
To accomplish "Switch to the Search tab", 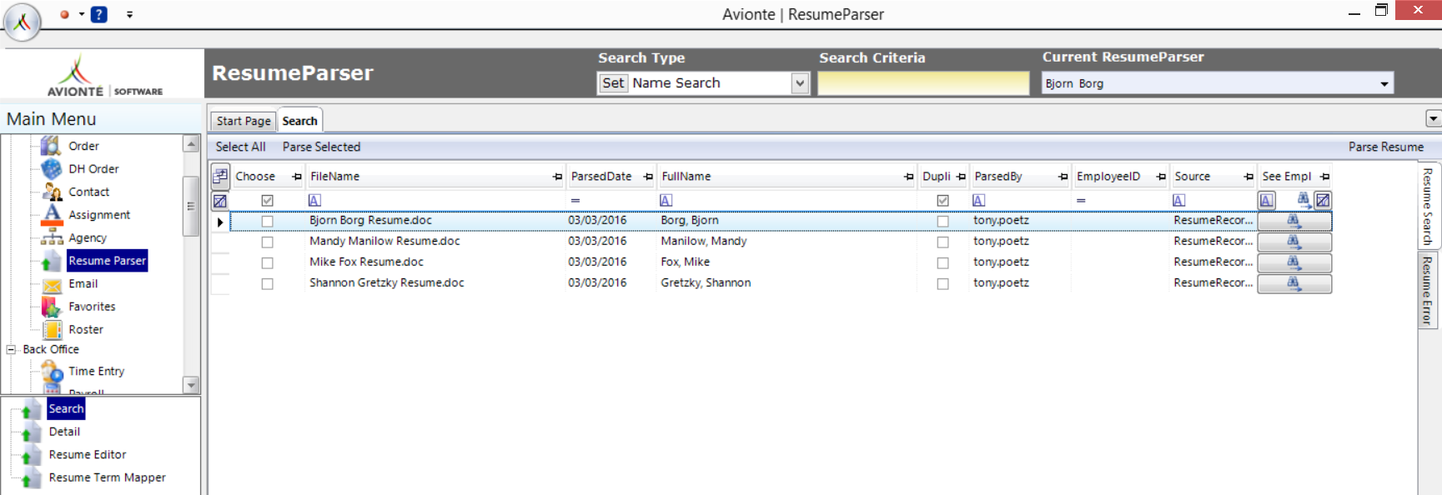I will 299,121.
